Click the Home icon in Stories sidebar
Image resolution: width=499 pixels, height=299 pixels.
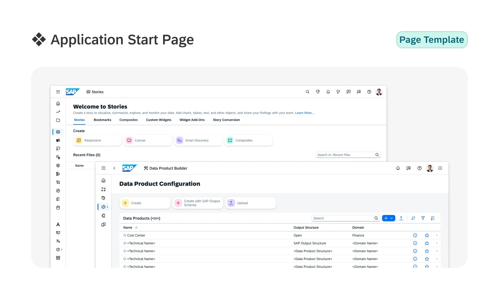pos(58,104)
